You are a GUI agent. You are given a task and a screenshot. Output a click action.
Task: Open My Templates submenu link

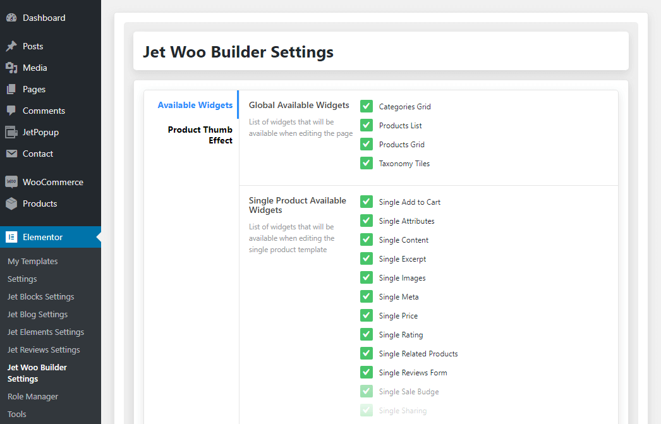32,262
